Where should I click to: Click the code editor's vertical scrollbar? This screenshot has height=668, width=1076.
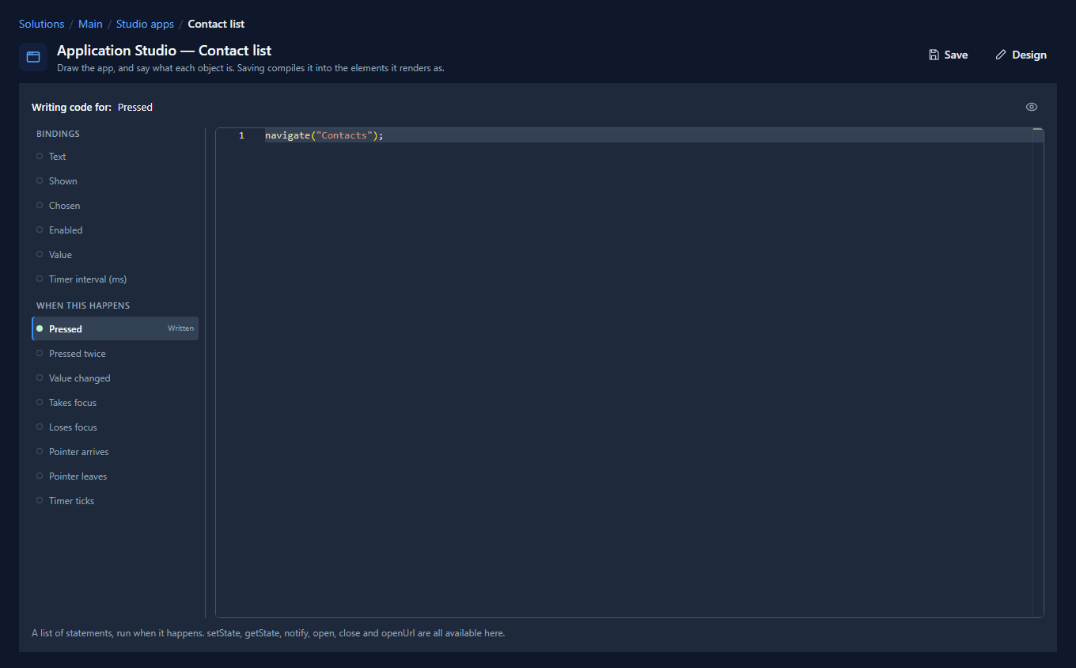[1038, 372]
